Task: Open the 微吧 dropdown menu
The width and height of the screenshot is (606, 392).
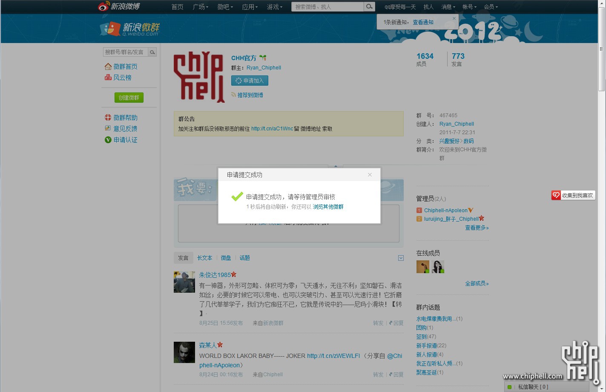Action: (x=225, y=7)
